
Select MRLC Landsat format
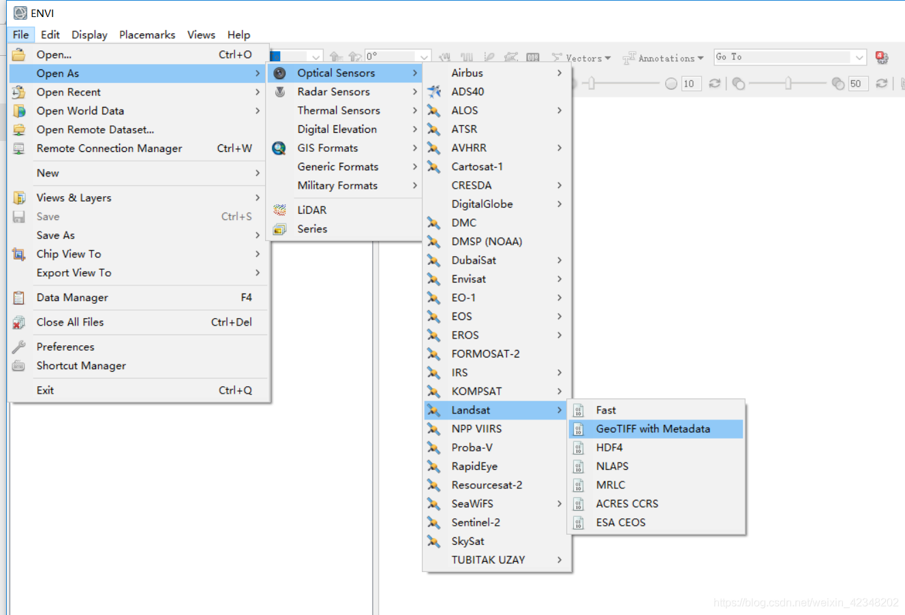click(656, 485)
